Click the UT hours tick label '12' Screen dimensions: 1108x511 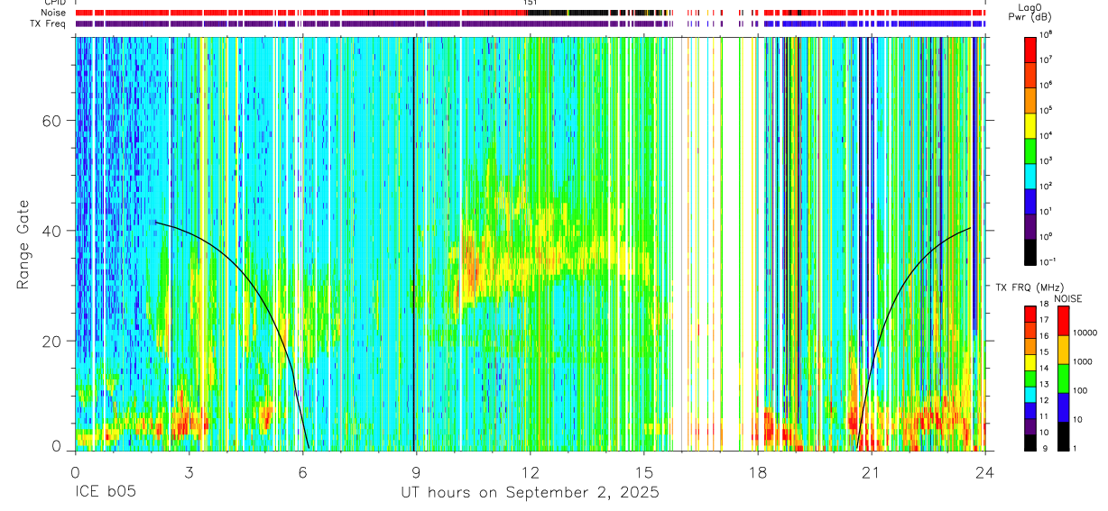530,471
